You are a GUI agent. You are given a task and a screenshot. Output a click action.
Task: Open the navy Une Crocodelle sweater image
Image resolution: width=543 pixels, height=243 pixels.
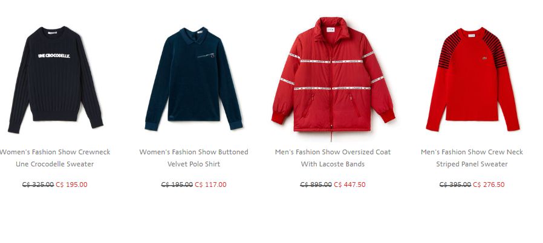click(x=56, y=80)
